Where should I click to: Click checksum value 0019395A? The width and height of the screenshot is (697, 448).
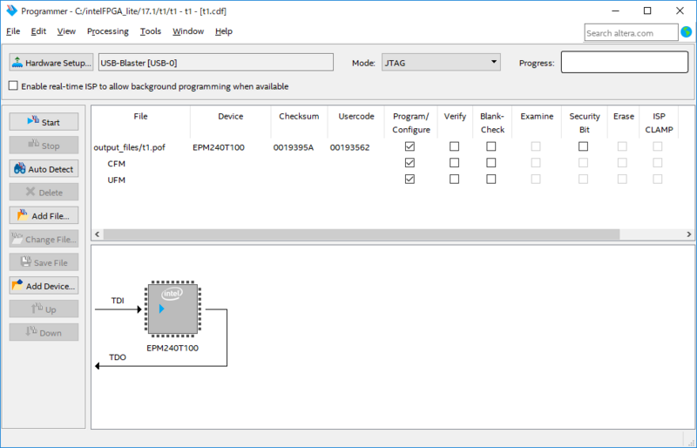pyautogui.click(x=294, y=147)
